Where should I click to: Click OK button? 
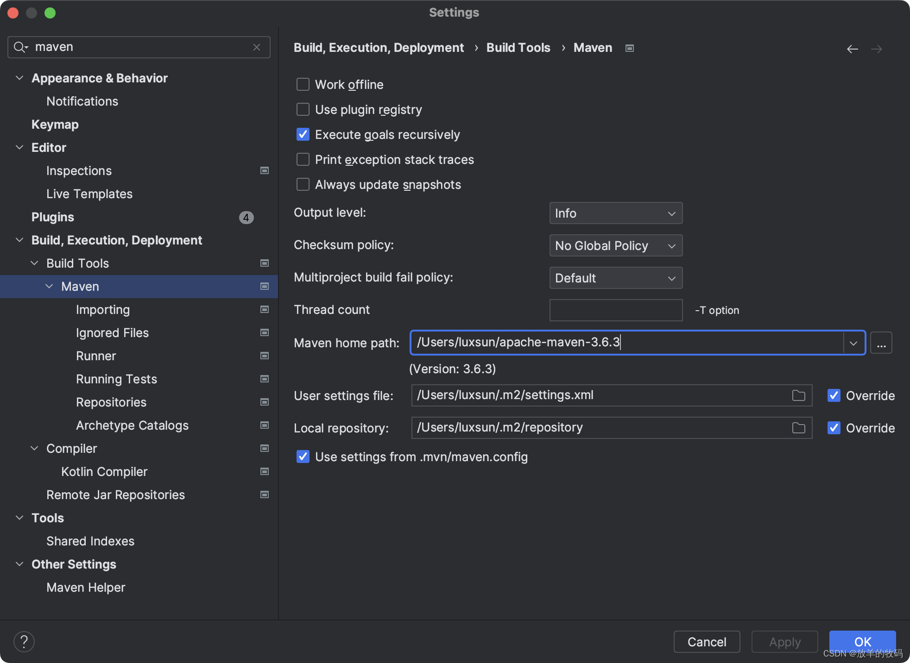[x=862, y=642]
